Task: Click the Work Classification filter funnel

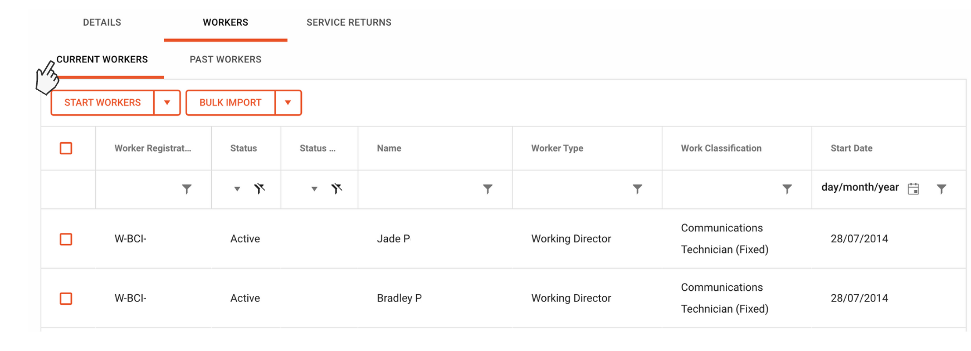Action: (787, 189)
